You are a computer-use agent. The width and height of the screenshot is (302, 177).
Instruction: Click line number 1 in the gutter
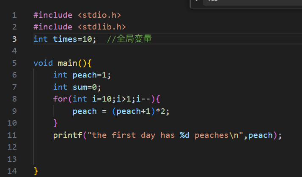14,15
